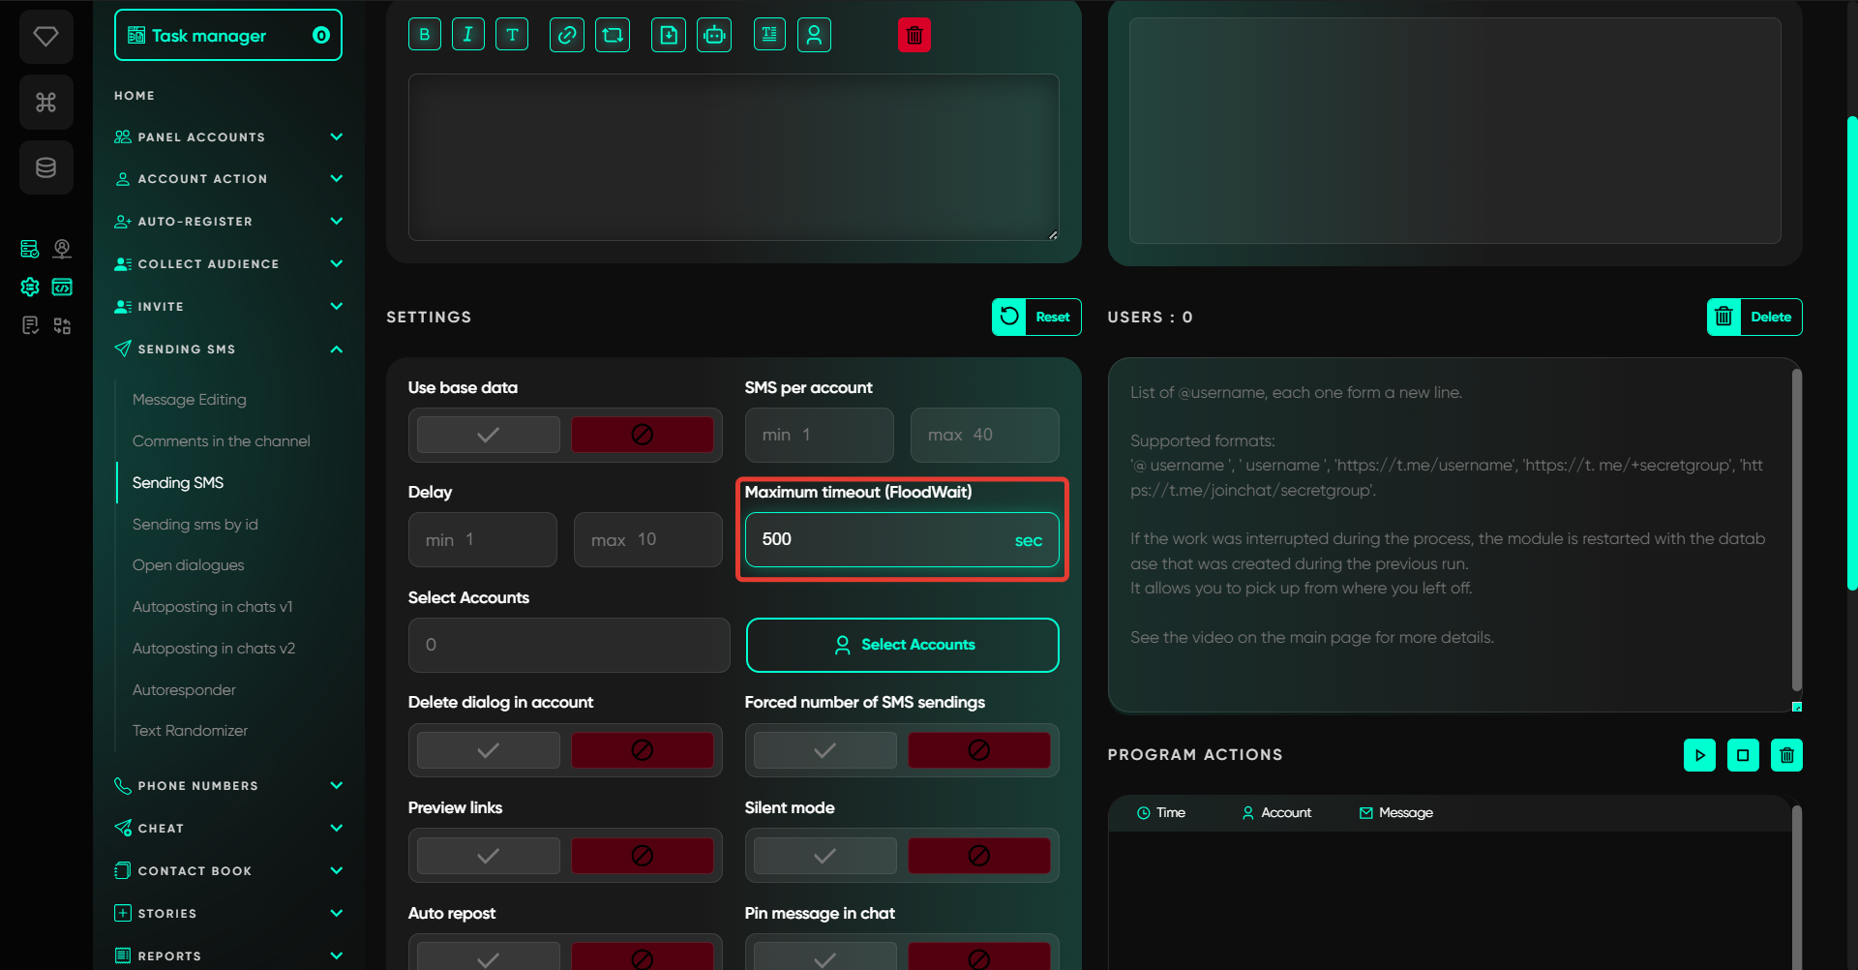The image size is (1858, 970).
Task: Click the Bold formatting icon
Action: [424, 35]
